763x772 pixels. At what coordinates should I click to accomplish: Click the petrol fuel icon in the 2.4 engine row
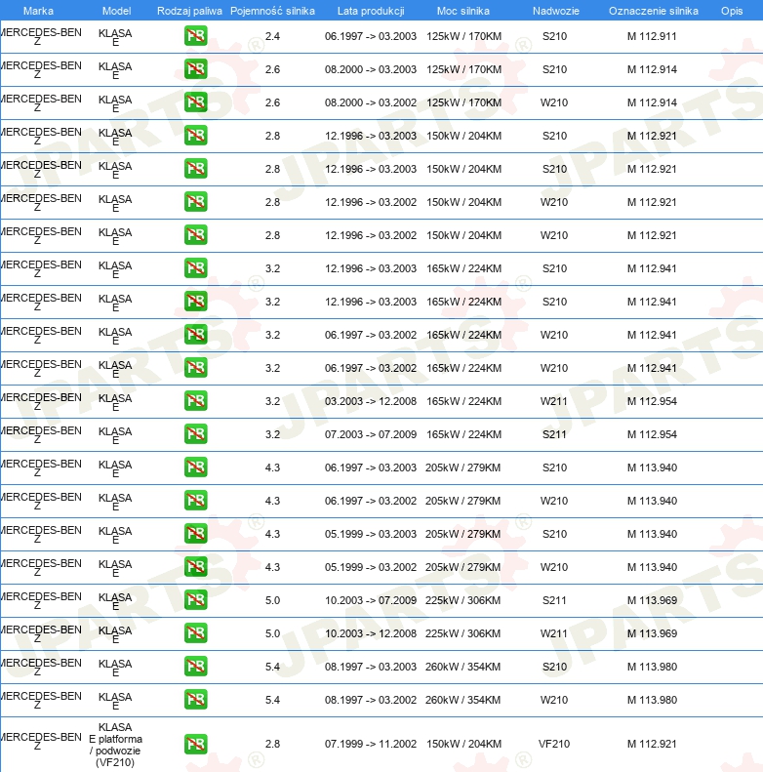click(195, 37)
